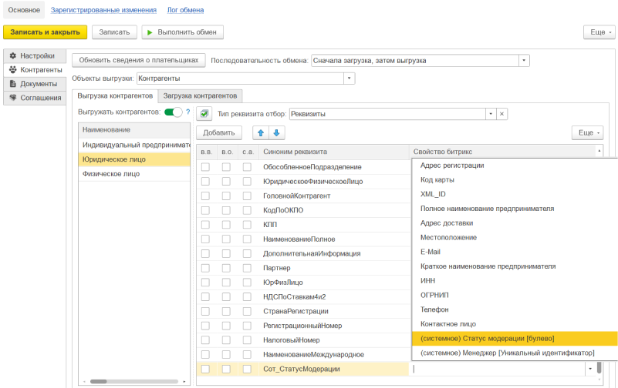Click sort arrow in Свойство битрикс header

click(599, 152)
